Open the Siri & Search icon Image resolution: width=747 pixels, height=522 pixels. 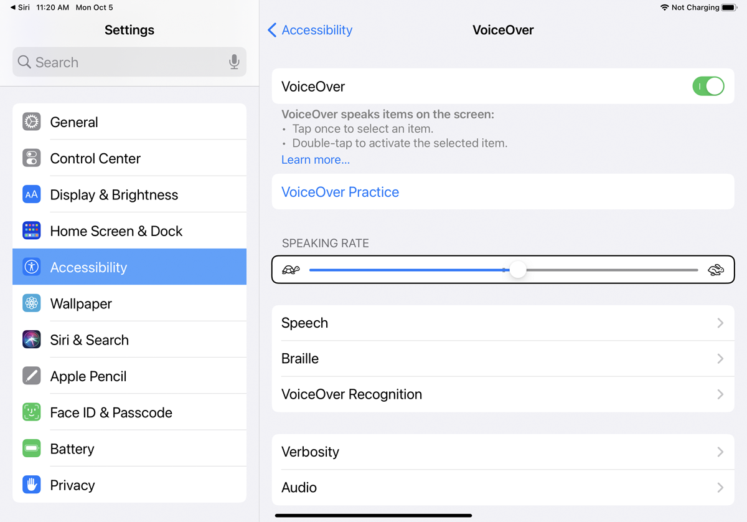coord(32,339)
